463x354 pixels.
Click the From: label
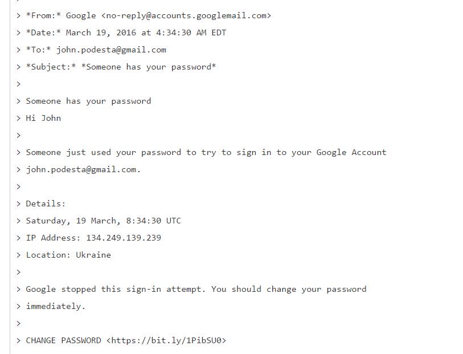(43, 15)
